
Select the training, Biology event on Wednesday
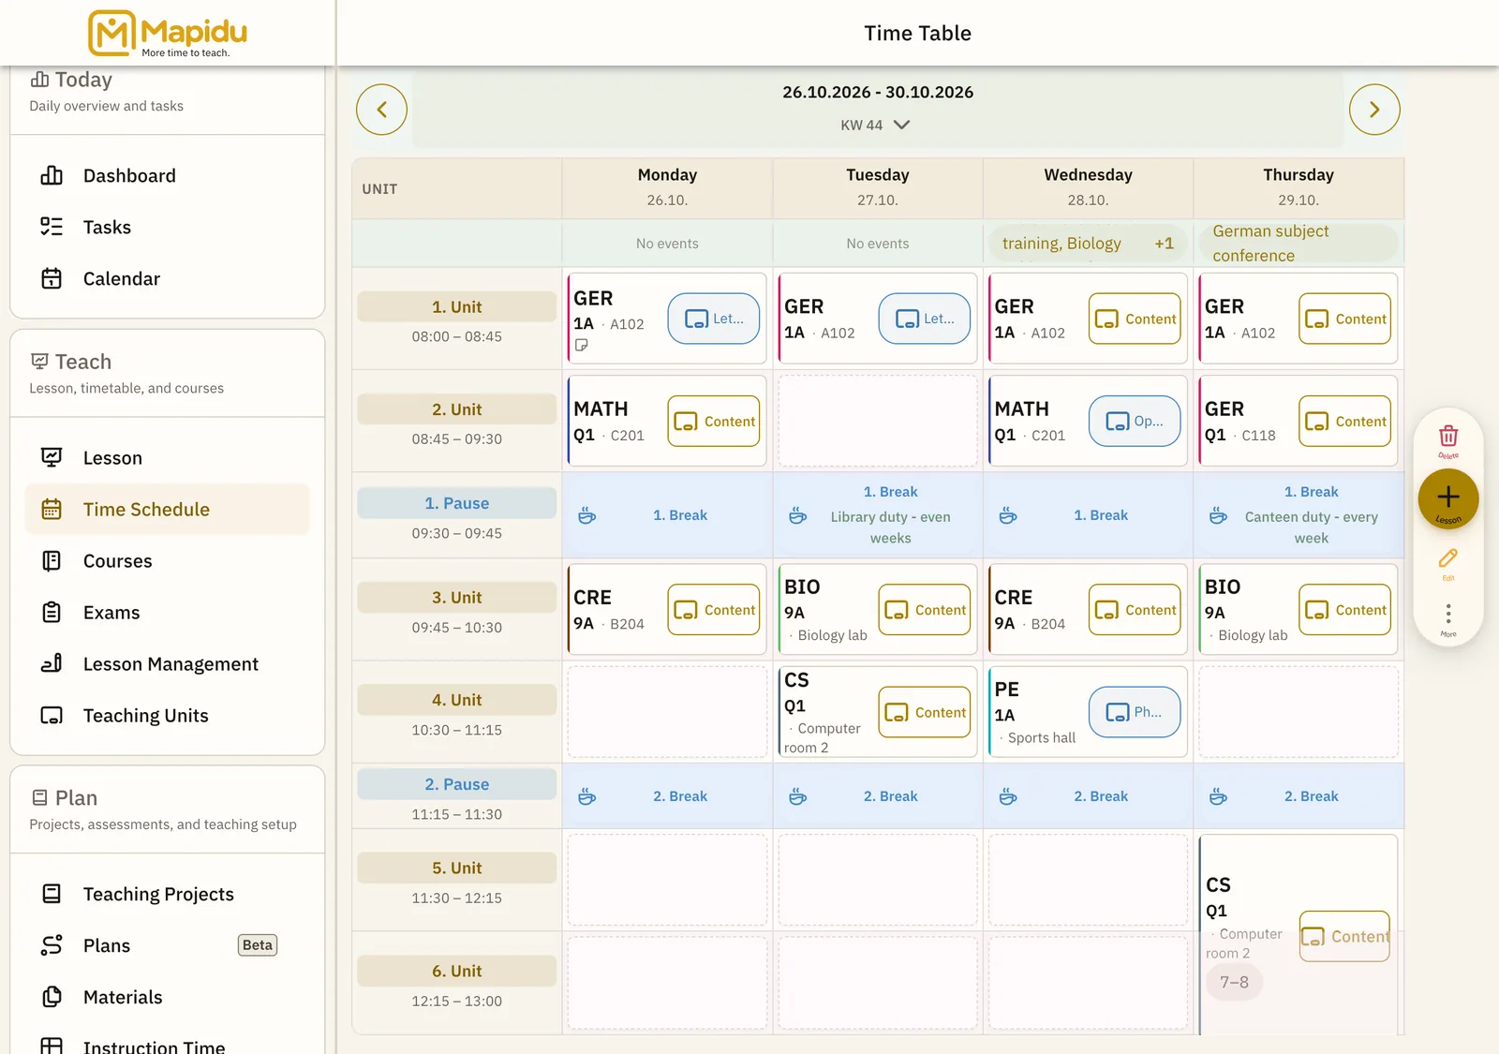point(1061,244)
